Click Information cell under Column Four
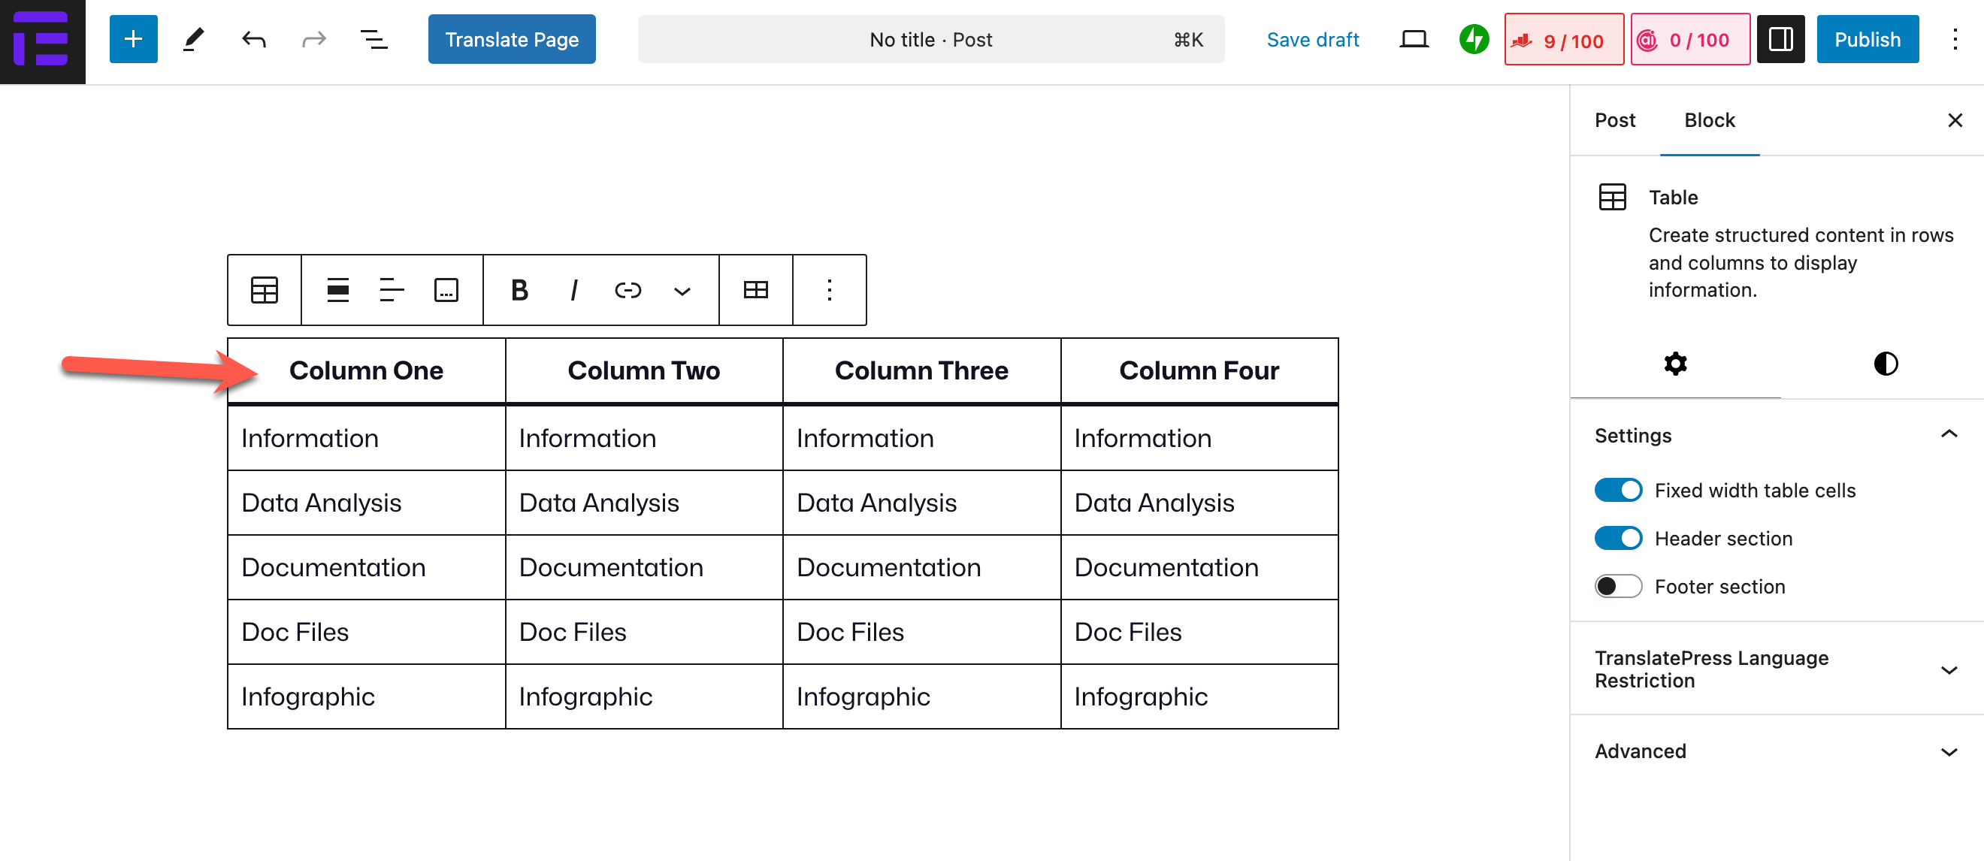Screen dimensions: 1984x861 (1199, 438)
